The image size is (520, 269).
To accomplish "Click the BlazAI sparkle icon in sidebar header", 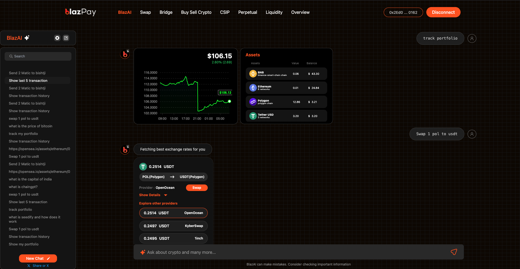I will (x=27, y=38).
